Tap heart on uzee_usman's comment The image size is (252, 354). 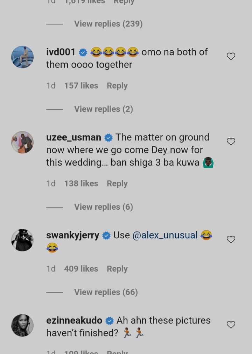(231, 142)
